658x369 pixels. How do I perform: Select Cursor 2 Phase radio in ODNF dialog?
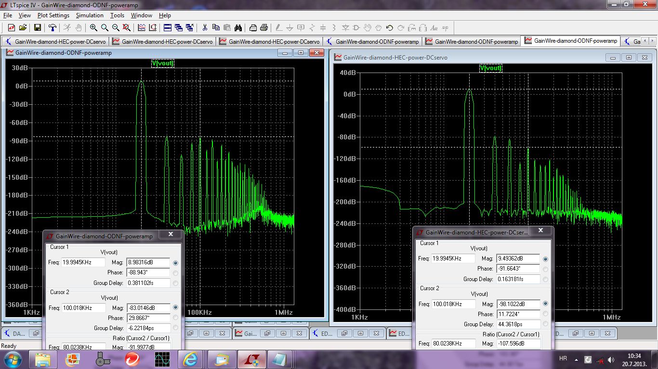[175, 318]
